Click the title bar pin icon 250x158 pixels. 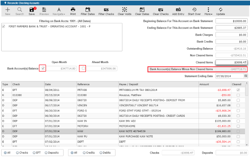5,3
